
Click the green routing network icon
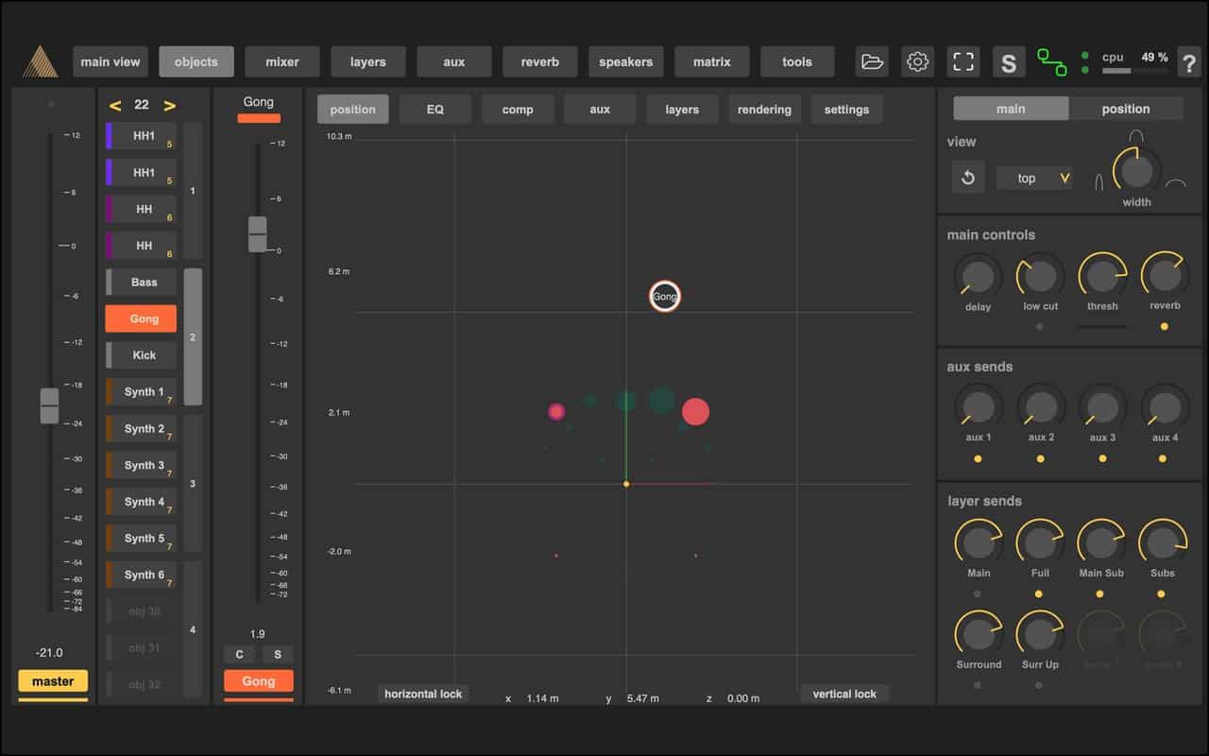1051,62
